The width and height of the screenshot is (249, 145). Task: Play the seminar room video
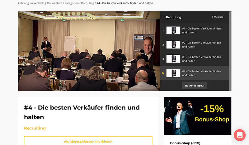pos(89,51)
